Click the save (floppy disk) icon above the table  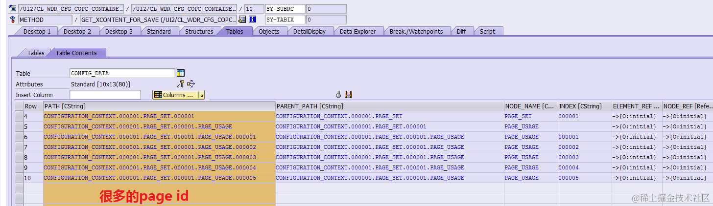point(349,94)
